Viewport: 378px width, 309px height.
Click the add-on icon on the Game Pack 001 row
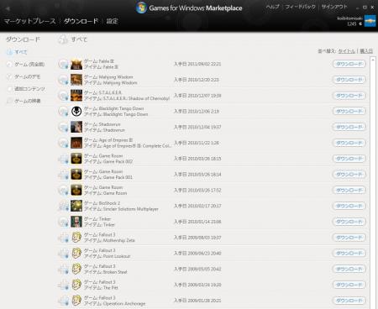click(x=64, y=175)
